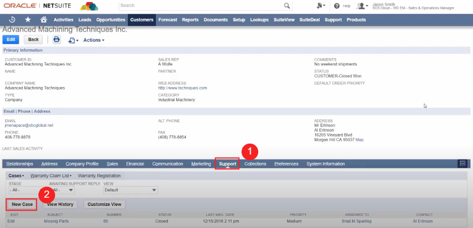Switch to the Relationships subtab

tap(20, 164)
